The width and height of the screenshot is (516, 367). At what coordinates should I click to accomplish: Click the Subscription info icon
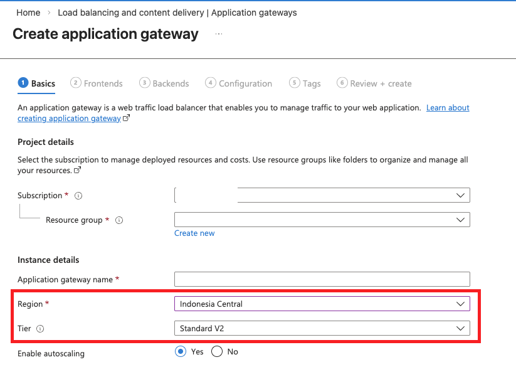pyautogui.click(x=78, y=196)
